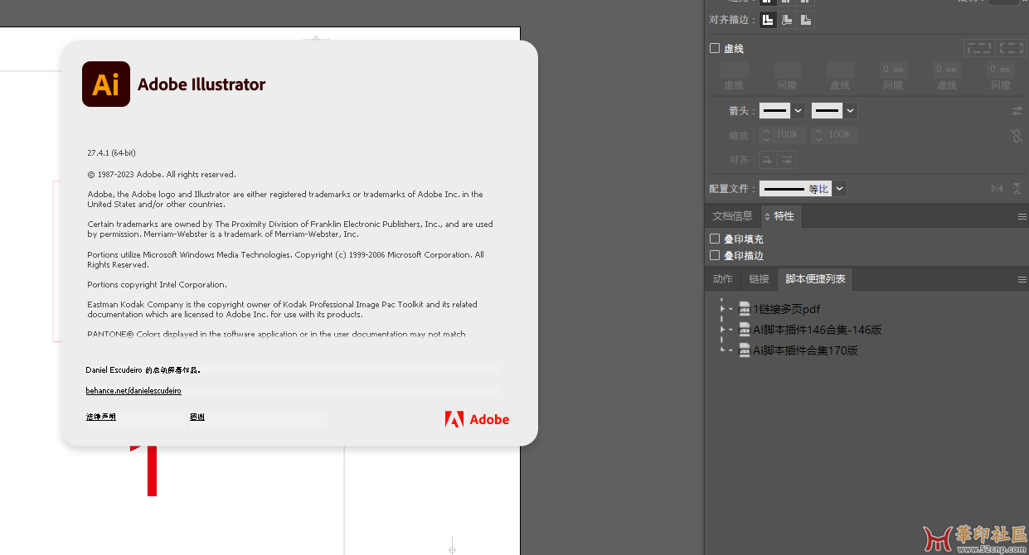Set stroke alignment to outside
1029x555 pixels.
click(x=806, y=20)
